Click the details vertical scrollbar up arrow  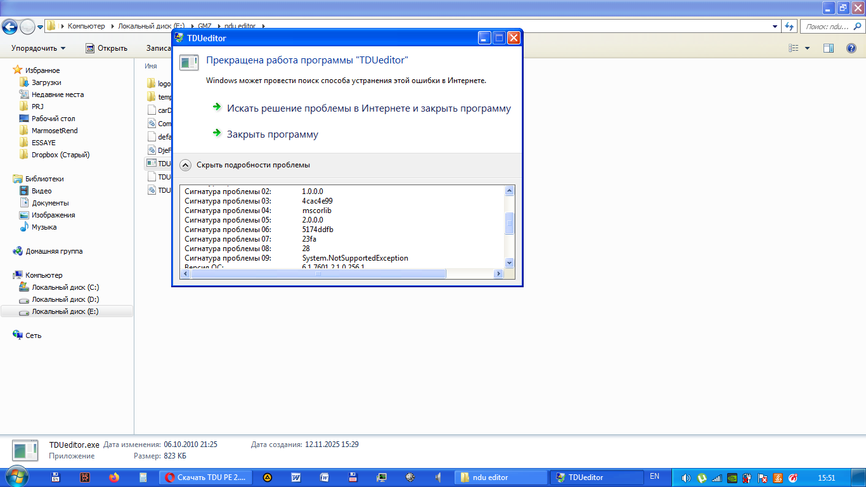click(509, 190)
